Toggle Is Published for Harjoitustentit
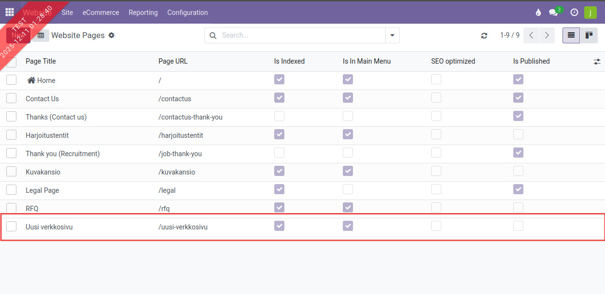The width and height of the screenshot is (605, 294). tap(518, 134)
